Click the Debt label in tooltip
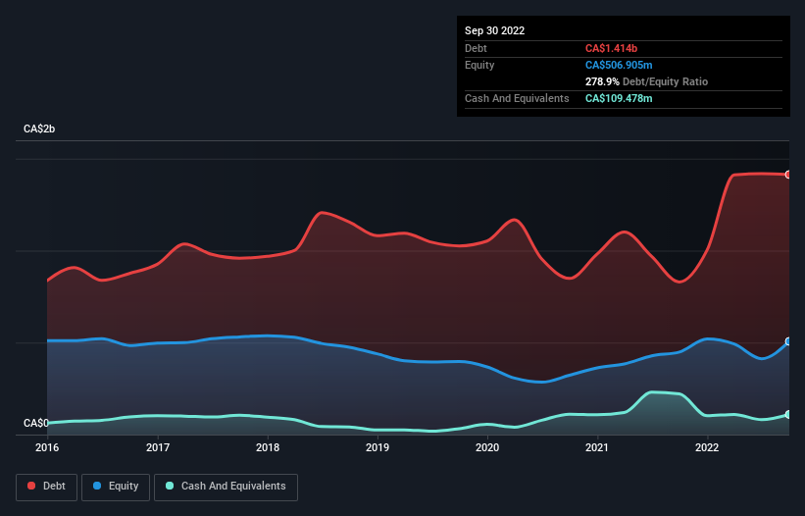The height and width of the screenshot is (516, 805). tap(476, 48)
